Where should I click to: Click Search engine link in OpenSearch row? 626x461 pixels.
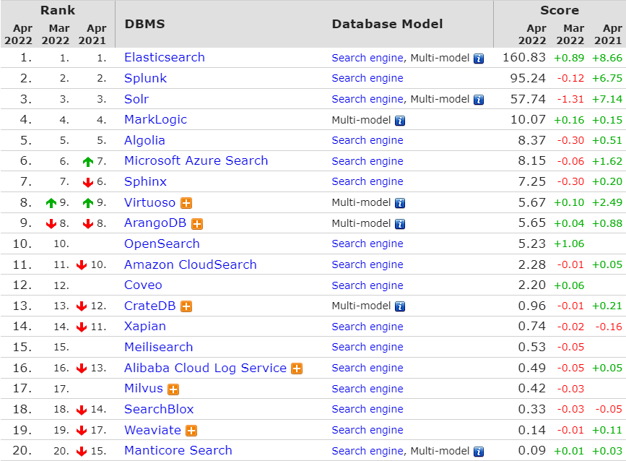tap(368, 244)
